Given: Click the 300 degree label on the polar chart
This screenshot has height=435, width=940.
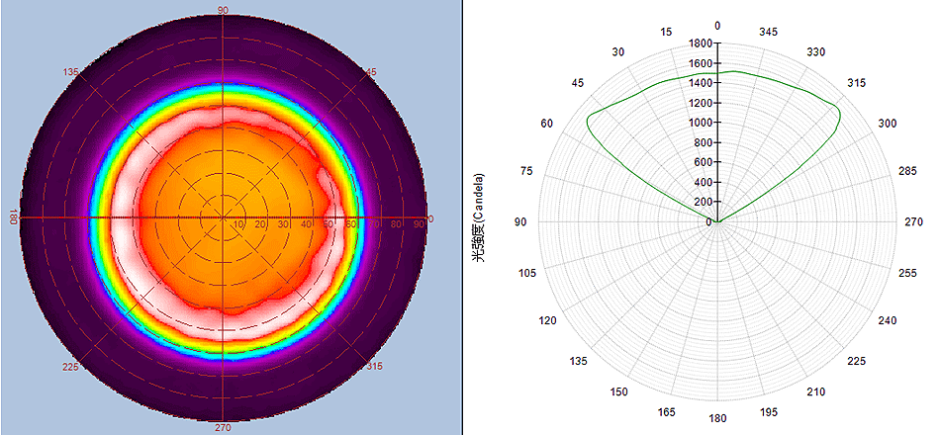Looking at the screenshot, I should click(x=888, y=124).
